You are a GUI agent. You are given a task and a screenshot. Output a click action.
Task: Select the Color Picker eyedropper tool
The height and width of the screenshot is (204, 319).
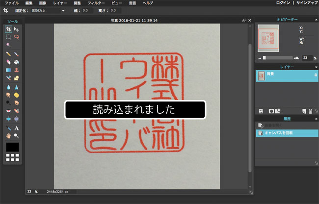coord(8,128)
